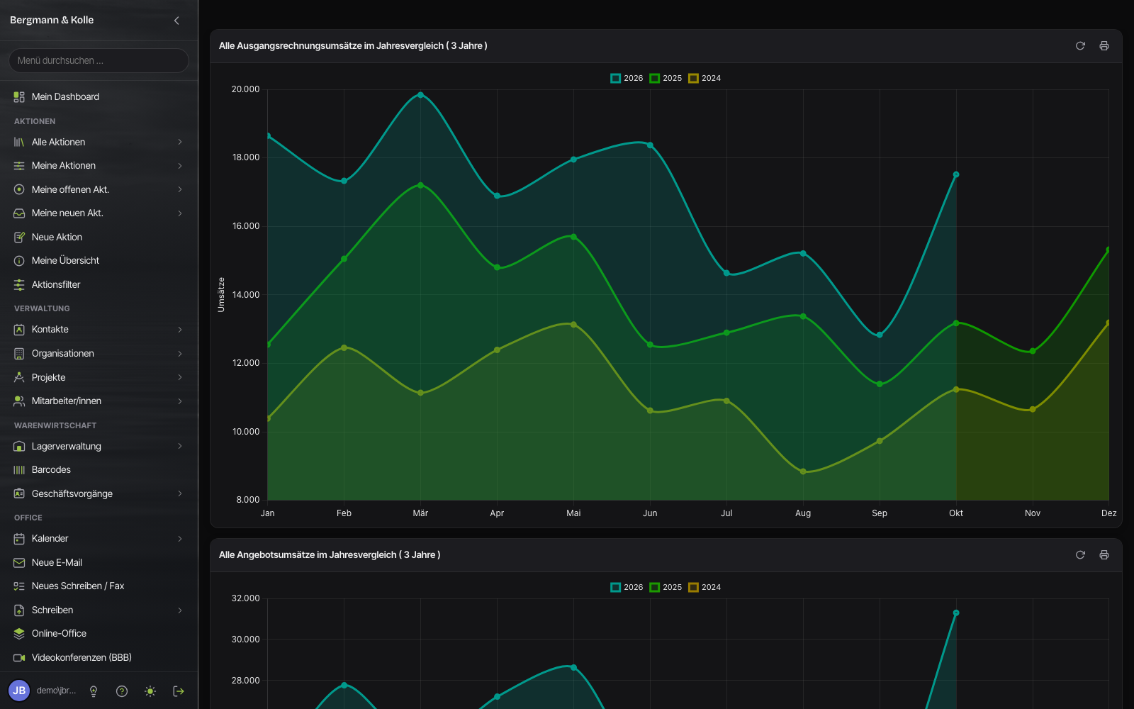
Task: Open the JB user avatar
Action: 19,691
